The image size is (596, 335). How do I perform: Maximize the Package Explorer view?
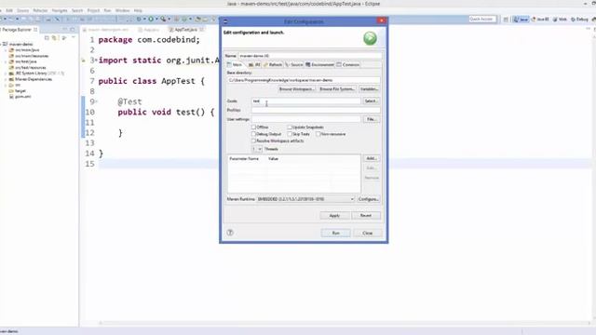73,29
